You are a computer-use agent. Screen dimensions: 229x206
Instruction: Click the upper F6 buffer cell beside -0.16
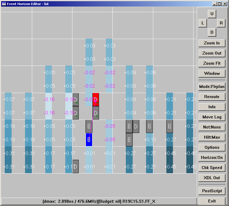tap(75, 100)
